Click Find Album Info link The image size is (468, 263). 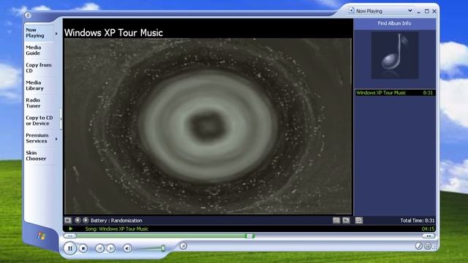click(x=394, y=23)
